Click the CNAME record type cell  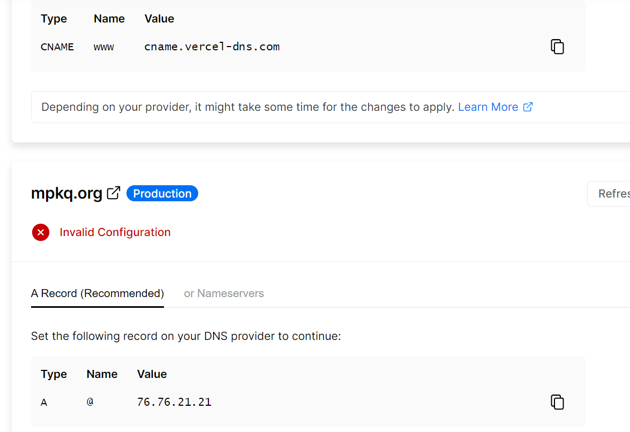pyautogui.click(x=57, y=47)
